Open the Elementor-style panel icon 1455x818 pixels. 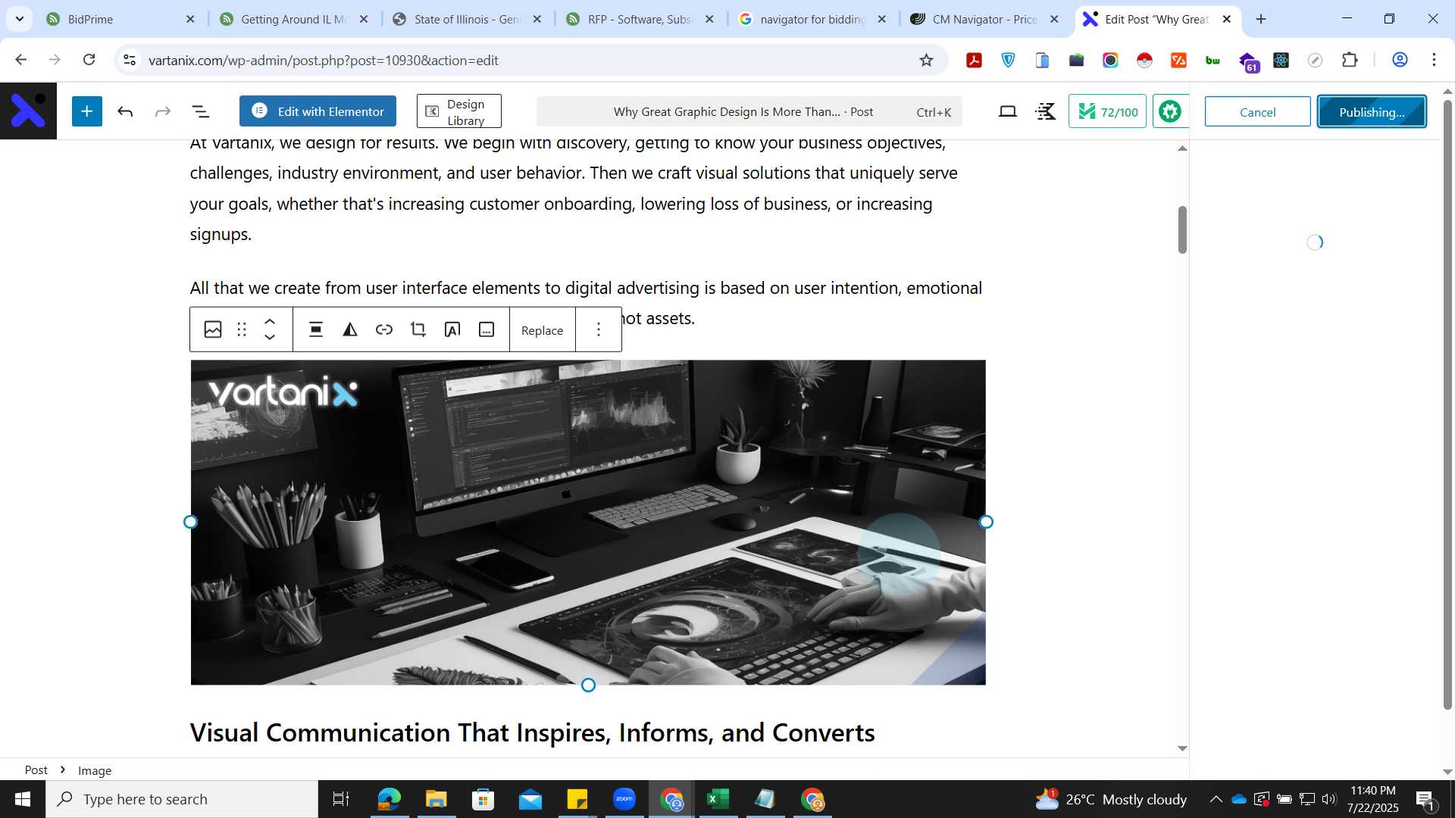1046,112
